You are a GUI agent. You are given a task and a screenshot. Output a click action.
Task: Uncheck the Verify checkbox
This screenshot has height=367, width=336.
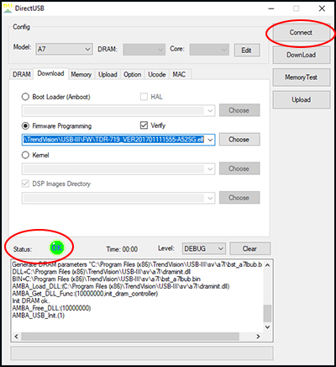point(144,125)
